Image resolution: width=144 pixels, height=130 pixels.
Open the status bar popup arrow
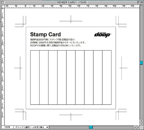pyautogui.click(x=47, y=127)
